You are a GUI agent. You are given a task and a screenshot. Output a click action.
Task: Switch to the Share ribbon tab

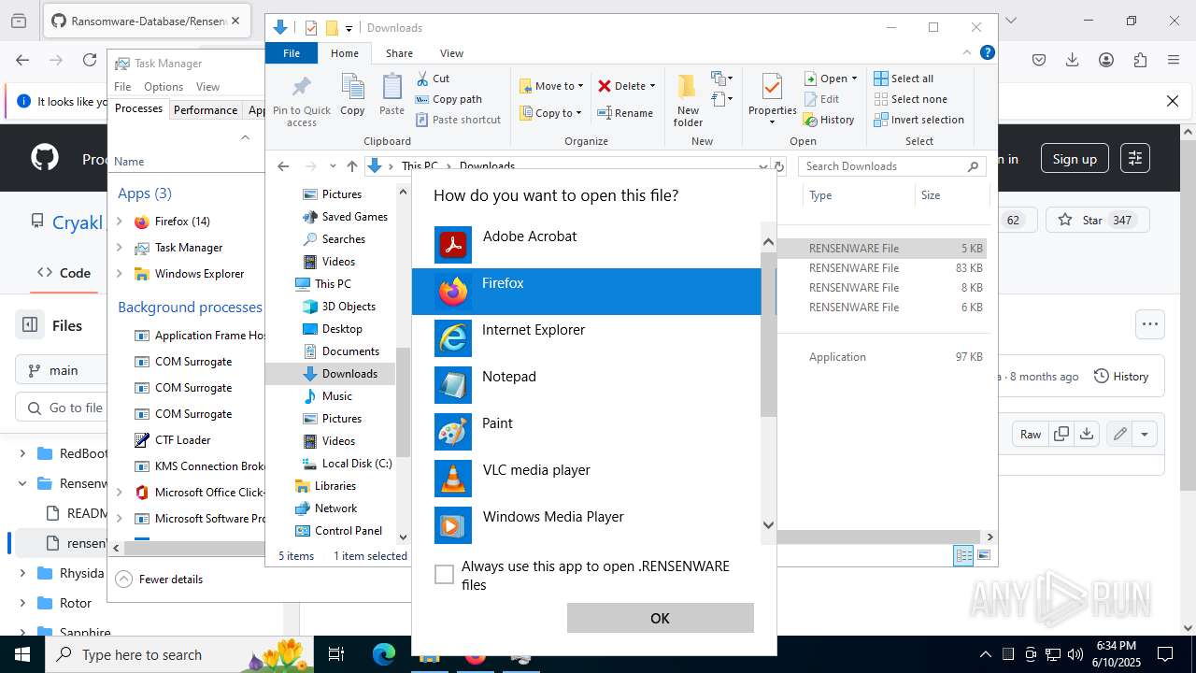click(x=399, y=53)
